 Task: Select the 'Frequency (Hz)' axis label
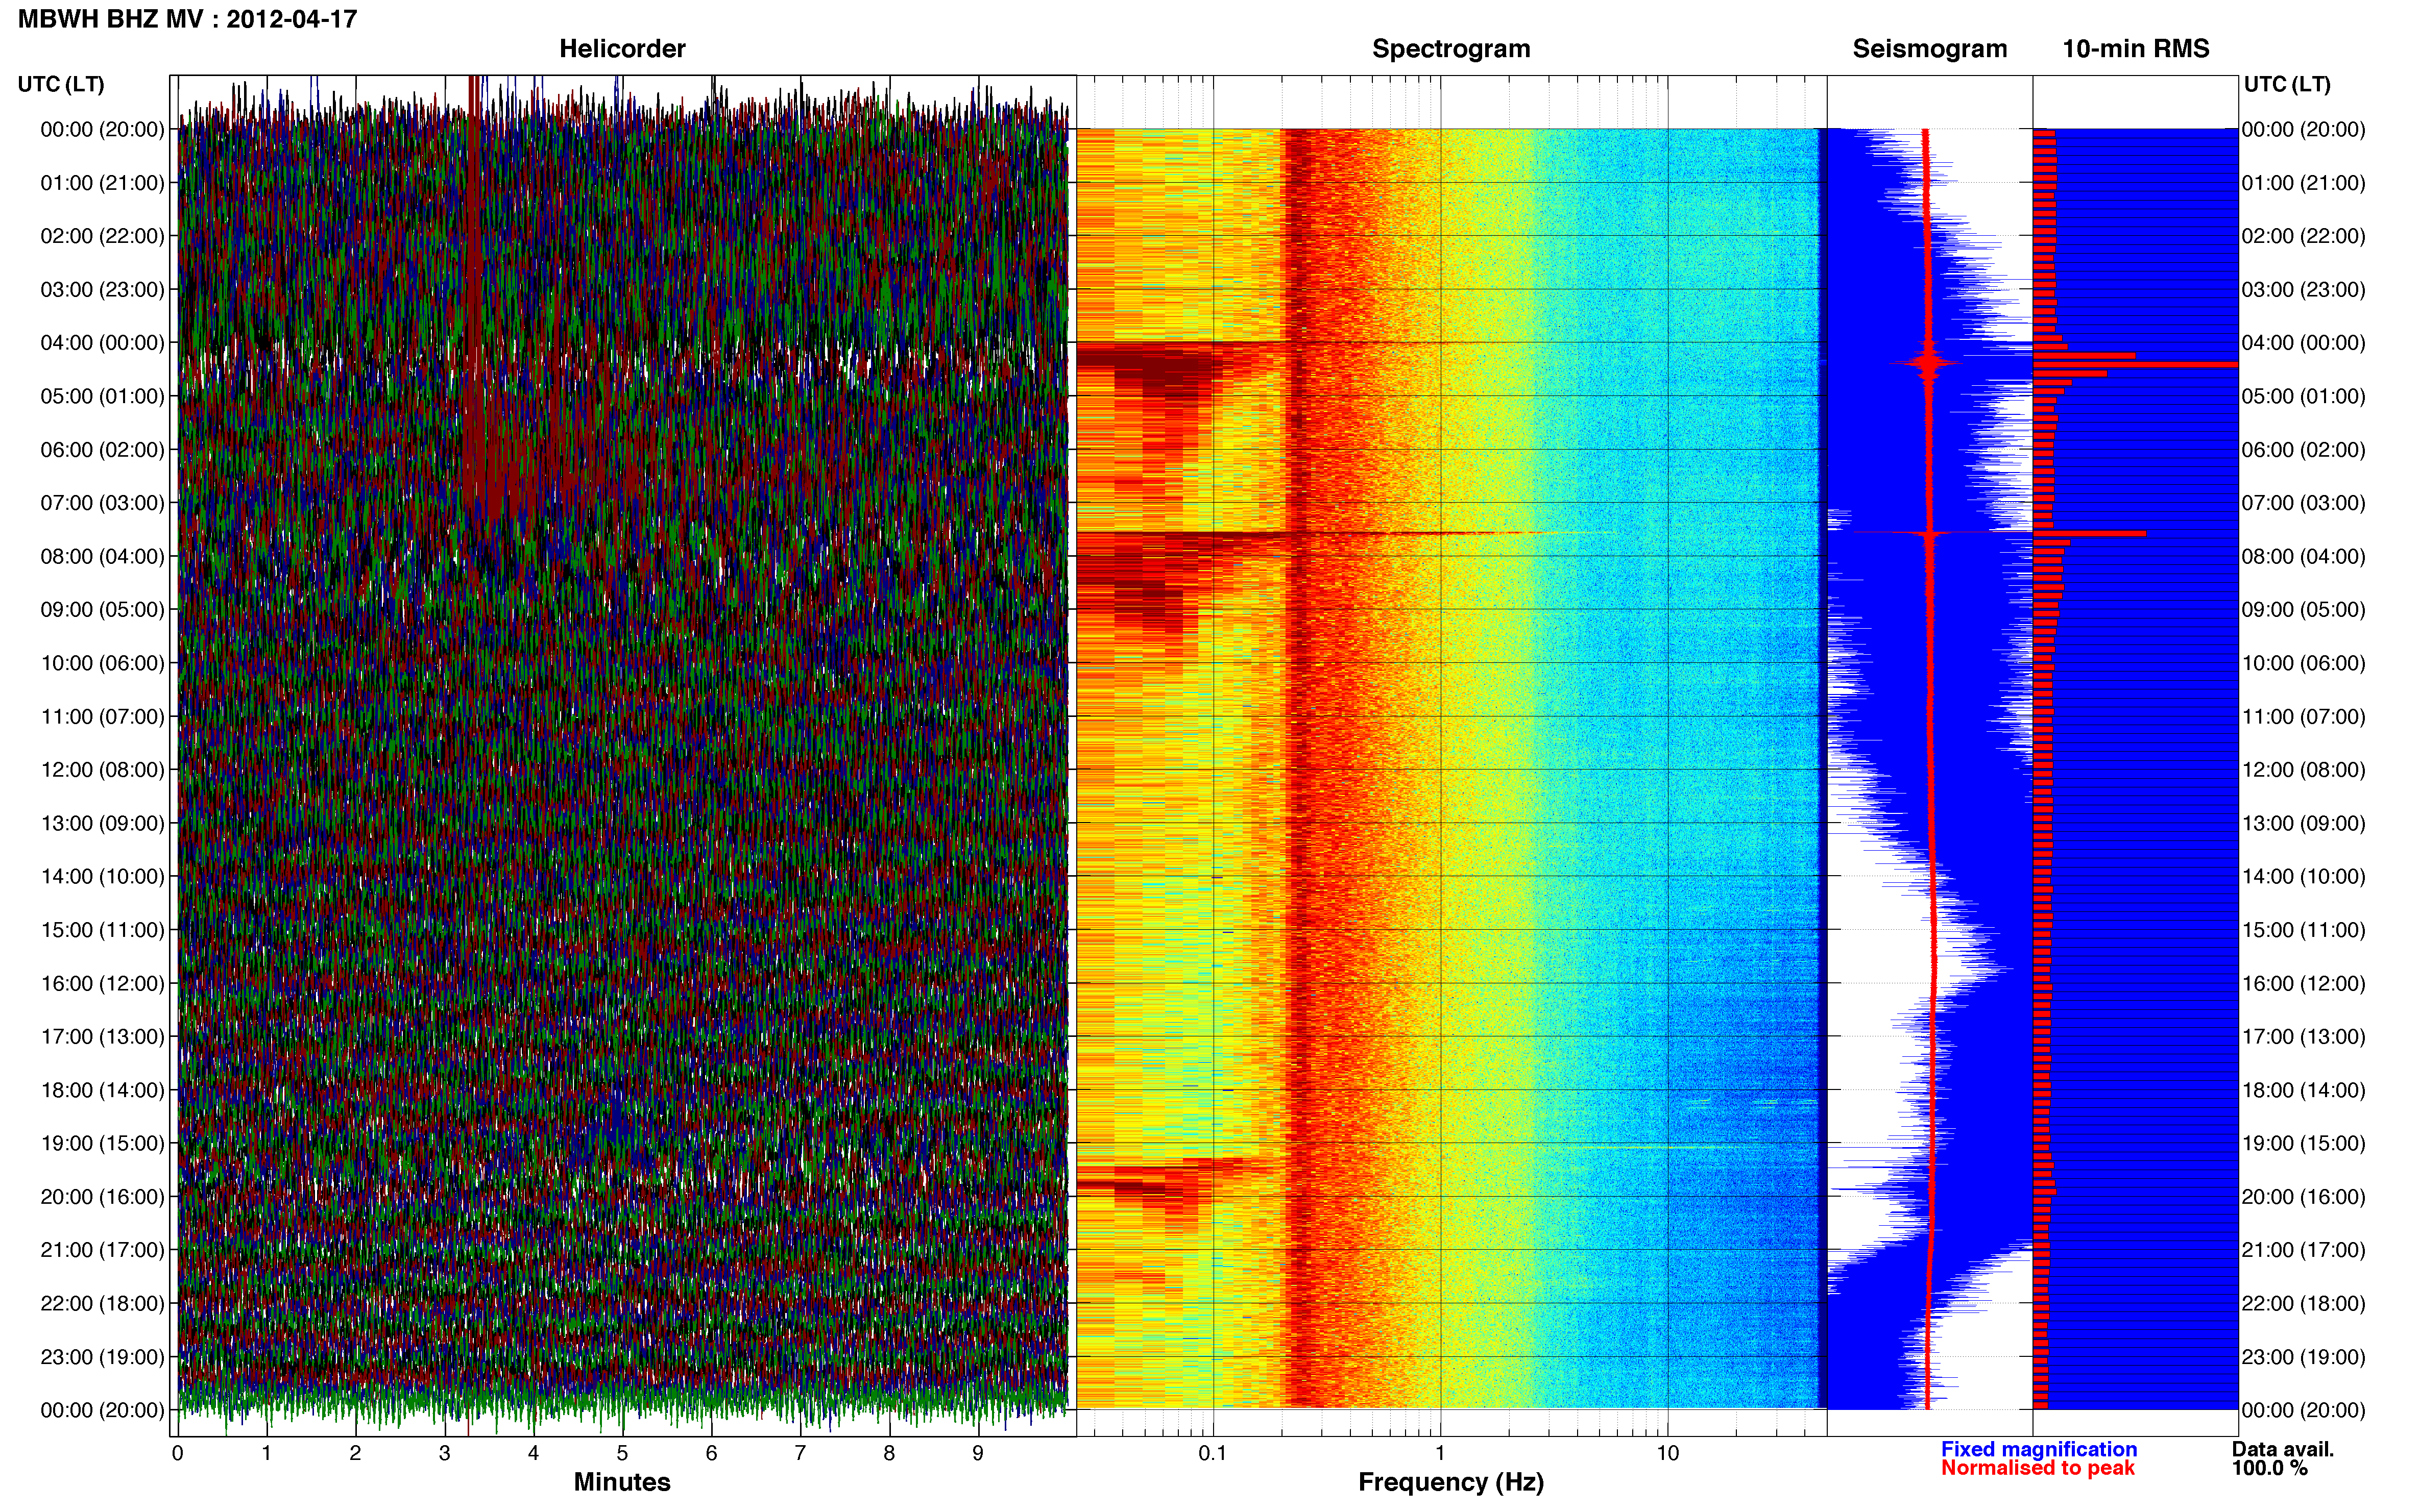(1450, 1482)
